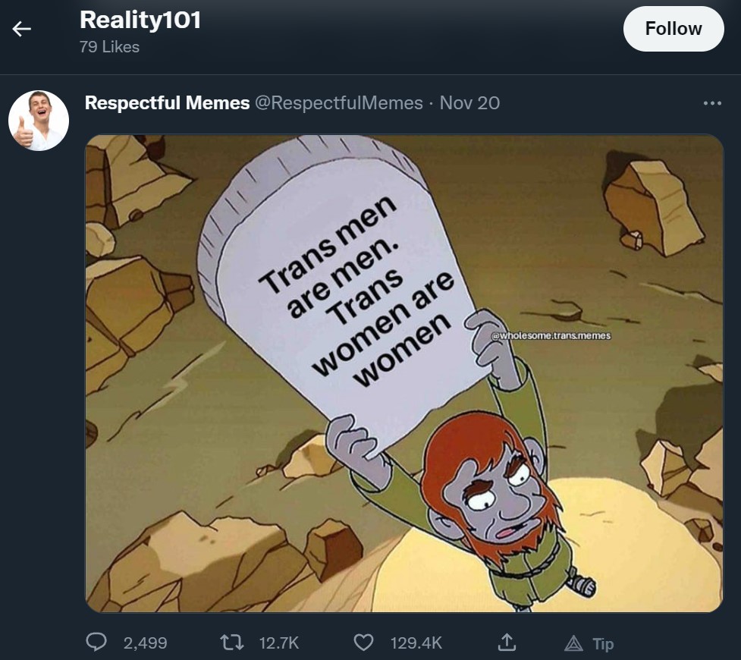Select the Reality101 header title
This screenshot has height=660, width=741.
click(x=140, y=20)
